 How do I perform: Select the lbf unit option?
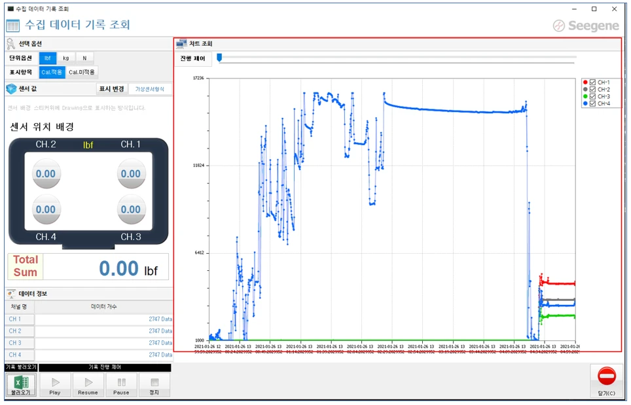coord(48,58)
